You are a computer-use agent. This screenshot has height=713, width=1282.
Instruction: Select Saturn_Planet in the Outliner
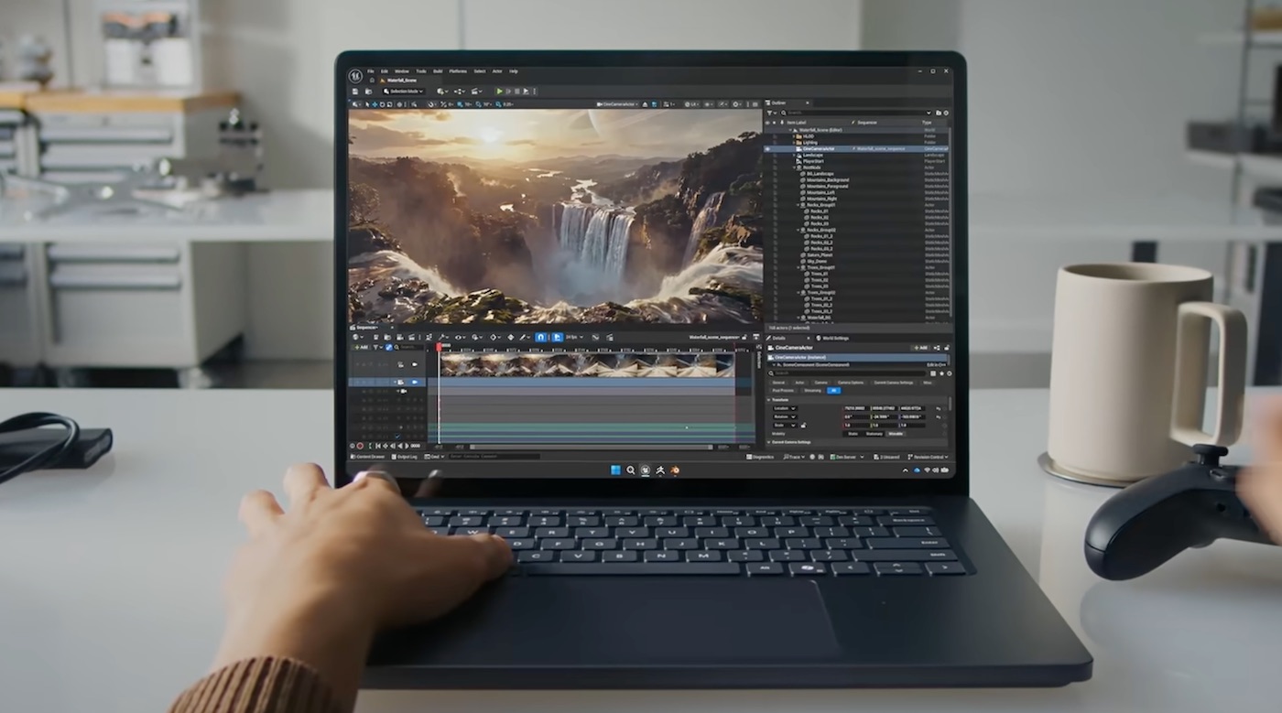(821, 254)
